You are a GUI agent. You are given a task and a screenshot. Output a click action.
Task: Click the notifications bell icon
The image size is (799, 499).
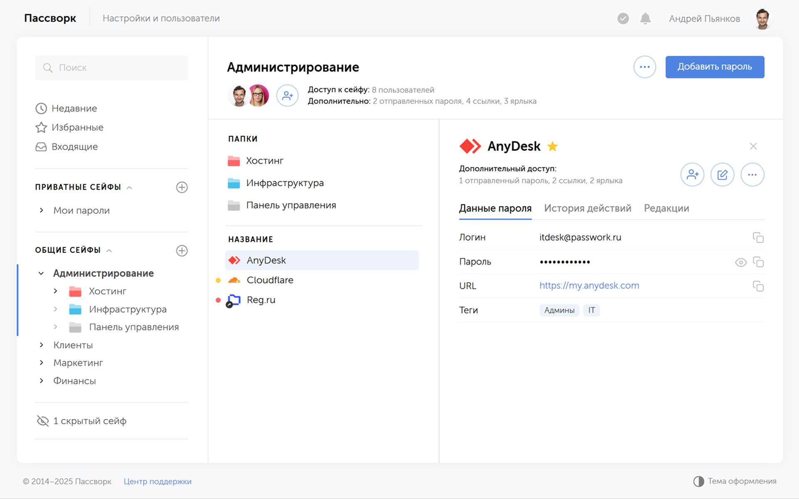(645, 19)
